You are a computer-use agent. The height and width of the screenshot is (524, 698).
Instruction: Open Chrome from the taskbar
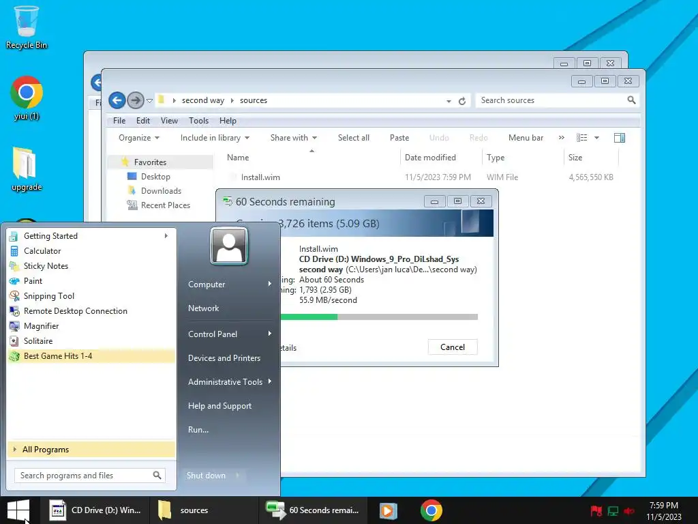[431, 510]
